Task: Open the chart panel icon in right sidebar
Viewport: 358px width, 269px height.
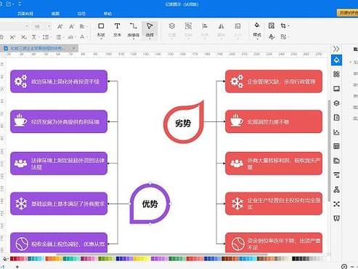Action: coord(336,132)
